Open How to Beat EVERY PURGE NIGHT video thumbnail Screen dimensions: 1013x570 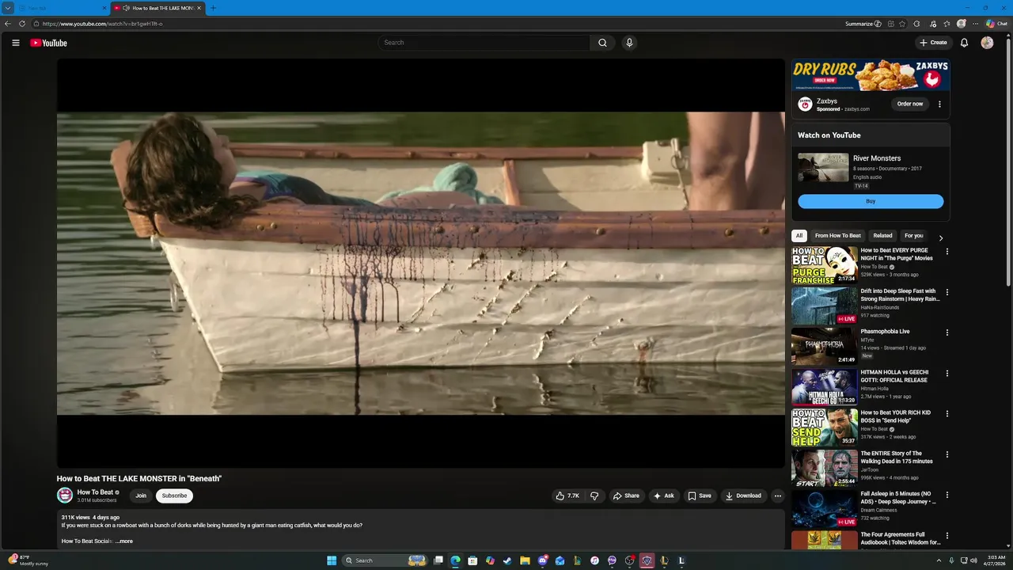pos(825,265)
